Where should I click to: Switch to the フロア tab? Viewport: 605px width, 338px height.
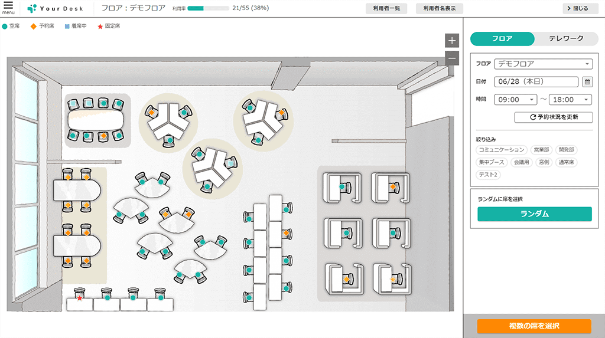coord(502,39)
